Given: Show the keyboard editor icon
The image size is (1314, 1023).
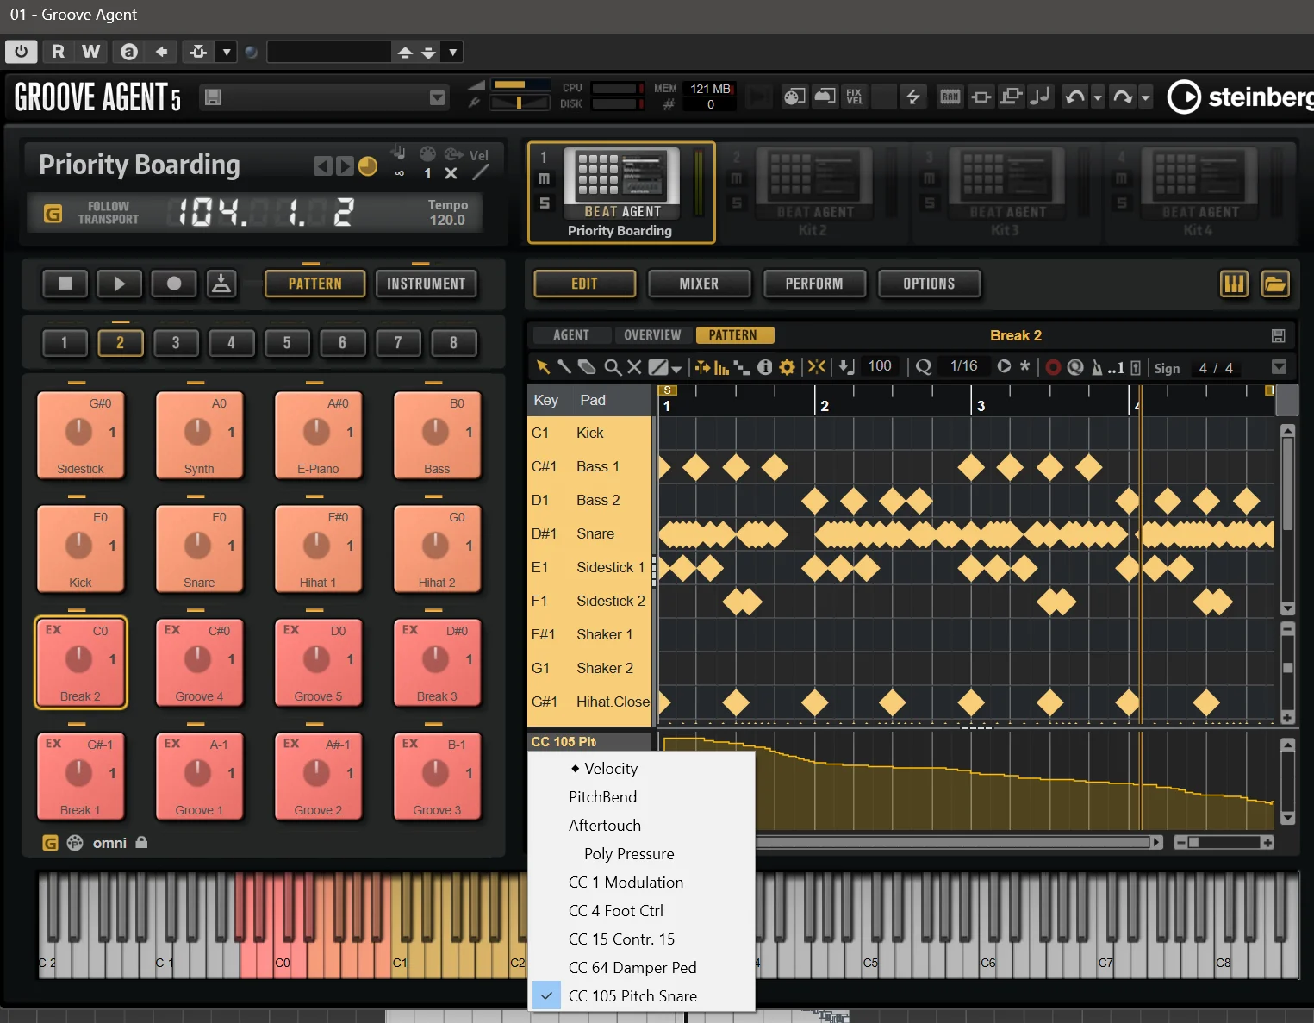Looking at the screenshot, I should coord(1234,284).
